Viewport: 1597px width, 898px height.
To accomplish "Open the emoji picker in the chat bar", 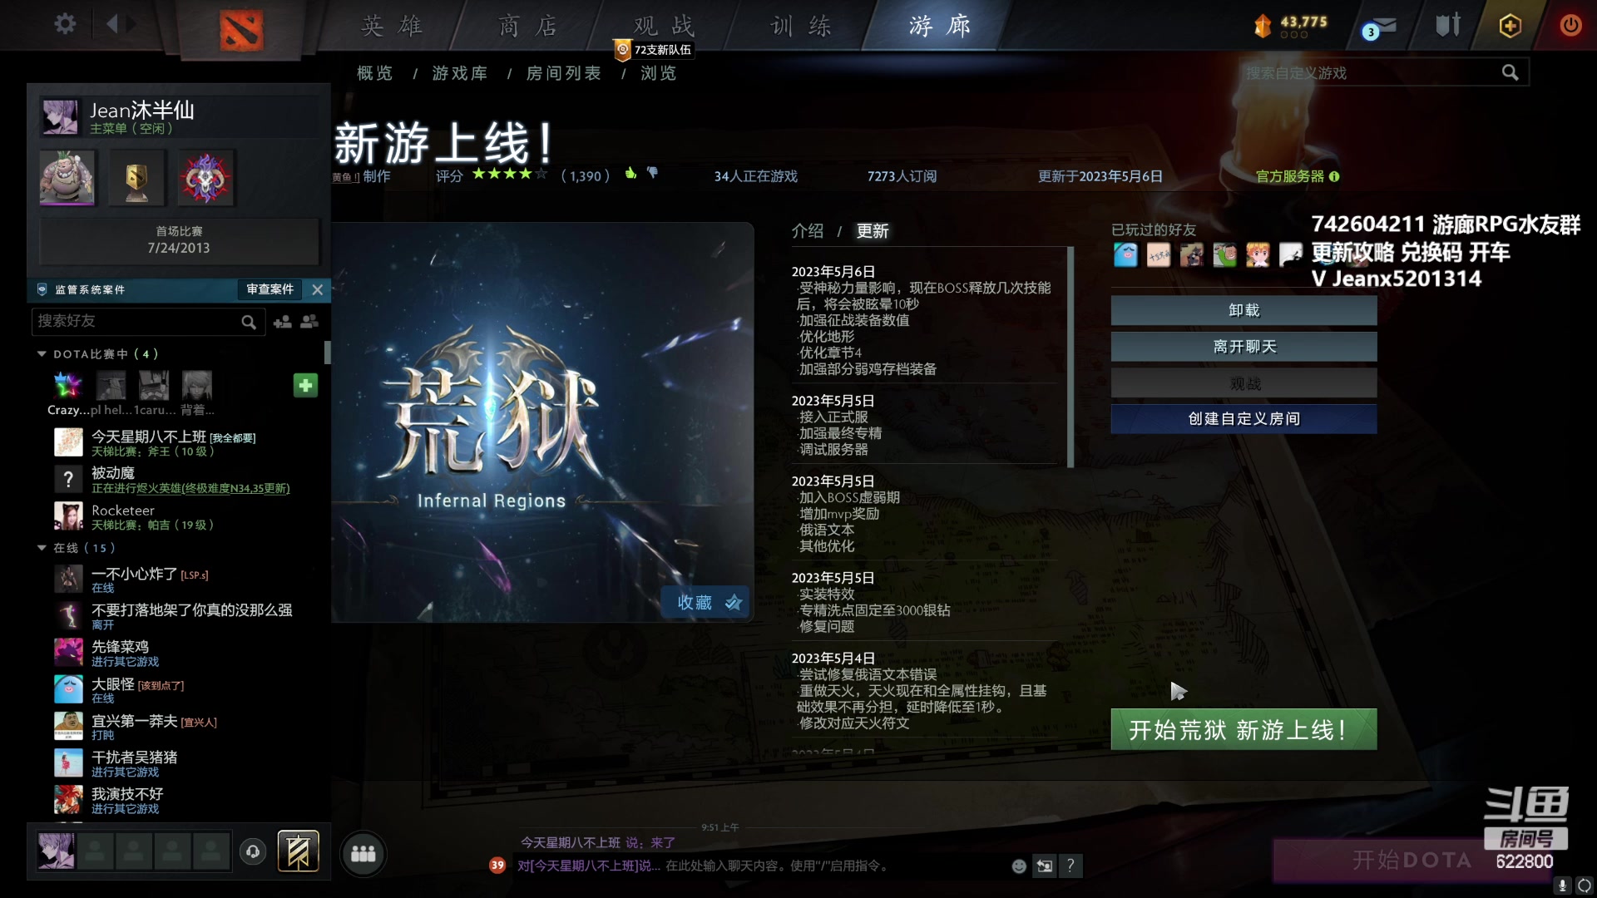I will pyautogui.click(x=1019, y=866).
